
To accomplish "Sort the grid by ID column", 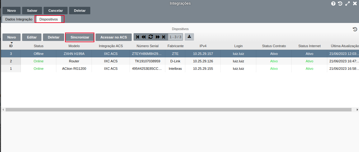I will click(x=11, y=46).
